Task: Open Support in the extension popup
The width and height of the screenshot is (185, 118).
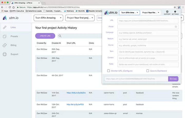Action: pos(167,13)
